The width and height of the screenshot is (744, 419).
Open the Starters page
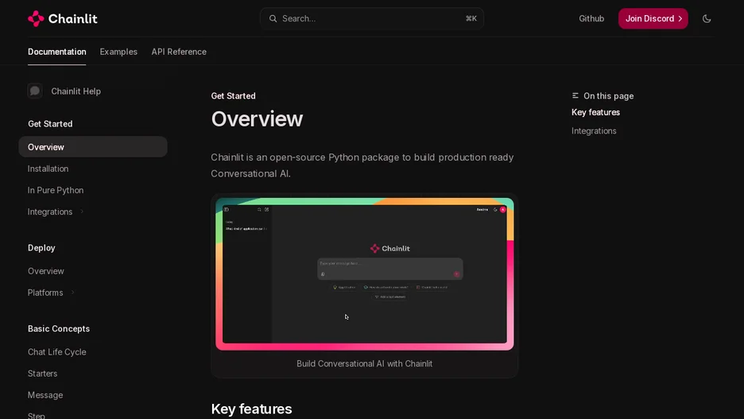point(42,374)
